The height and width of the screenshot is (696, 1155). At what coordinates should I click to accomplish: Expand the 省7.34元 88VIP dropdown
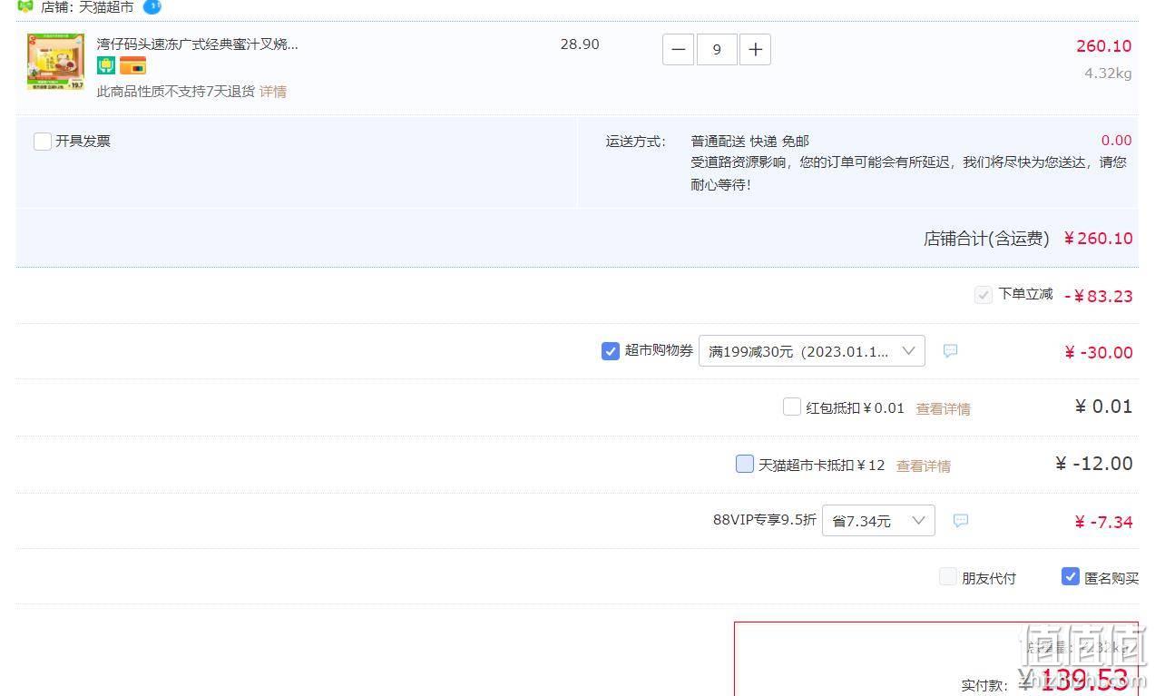878,521
